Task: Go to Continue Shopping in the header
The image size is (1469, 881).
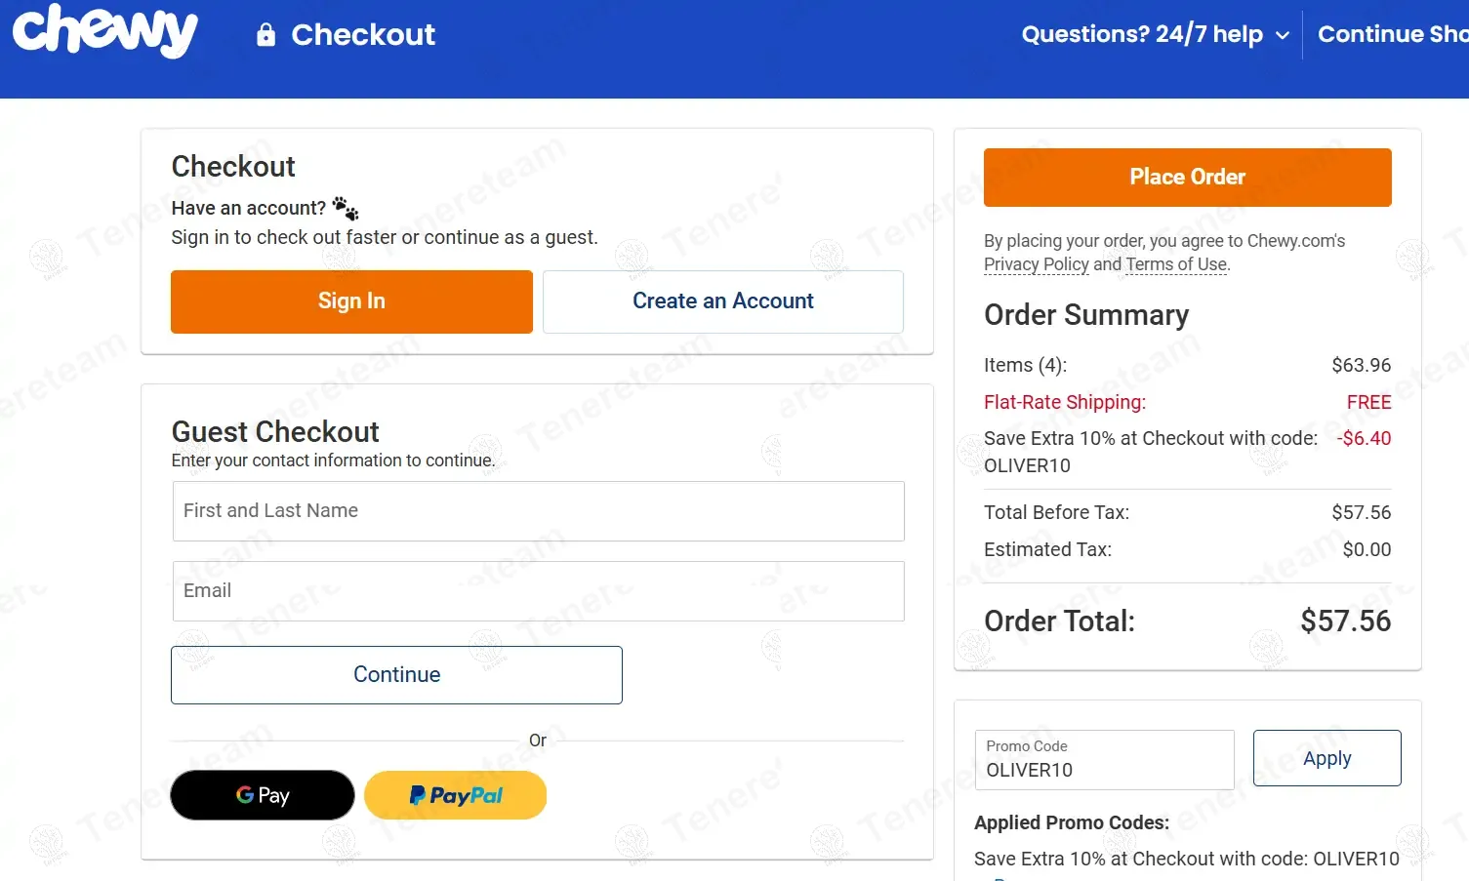Action: click(1392, 34)
